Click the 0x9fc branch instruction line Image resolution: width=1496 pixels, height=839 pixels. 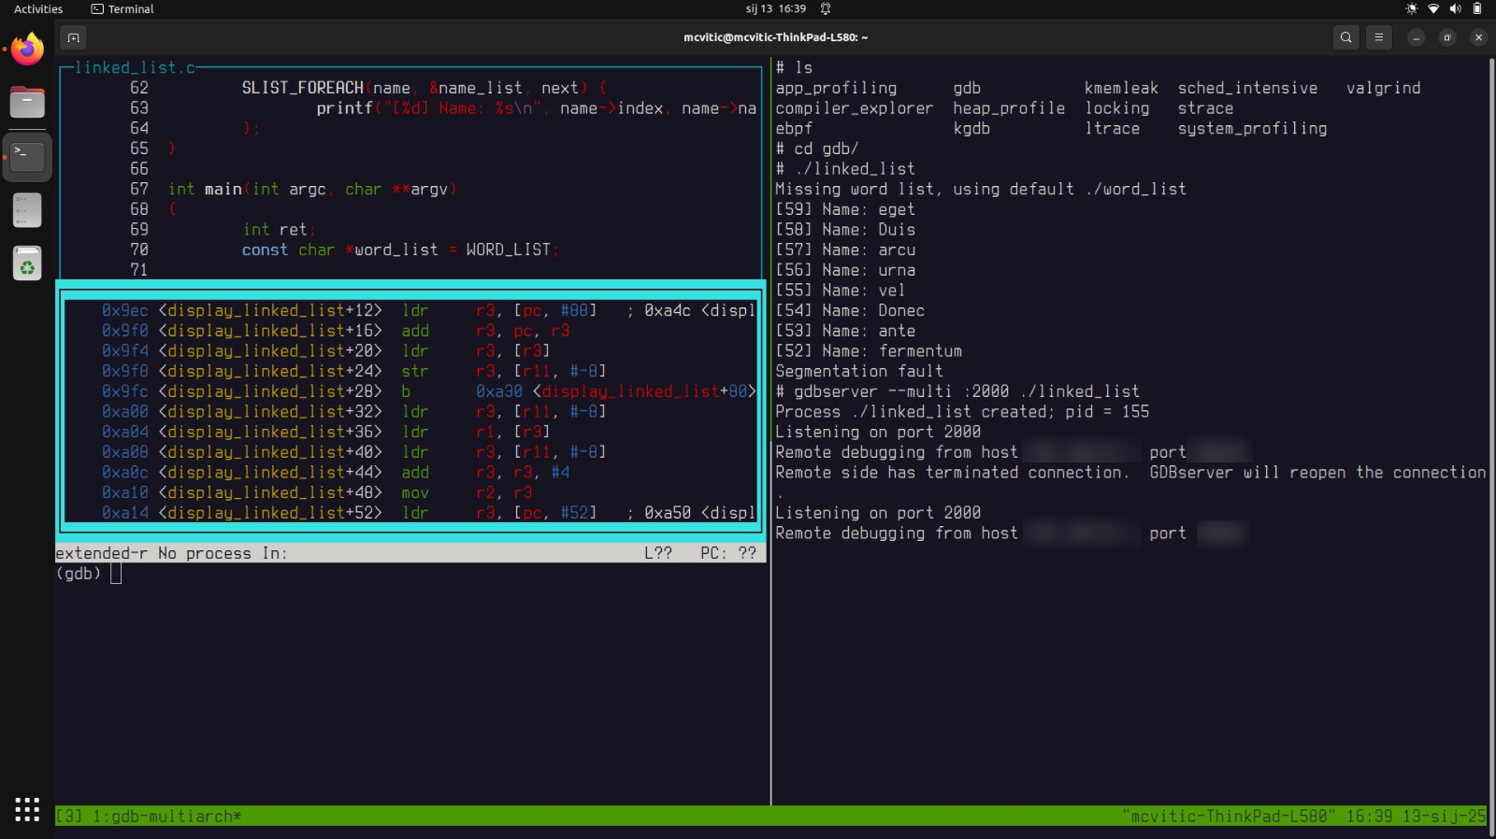point(429,391)
